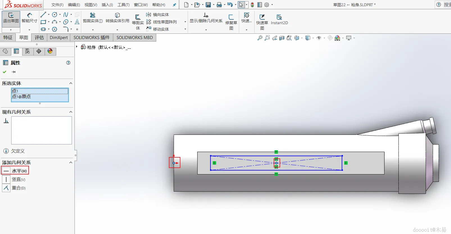Select the sketch Text (A) tool

[77, 22]
